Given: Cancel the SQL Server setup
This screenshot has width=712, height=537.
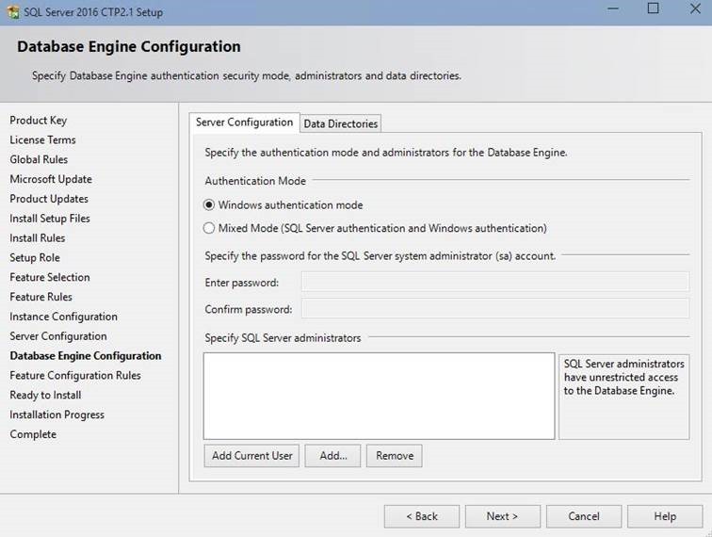Looking at the screenshot, I should (x=584, y=516).
